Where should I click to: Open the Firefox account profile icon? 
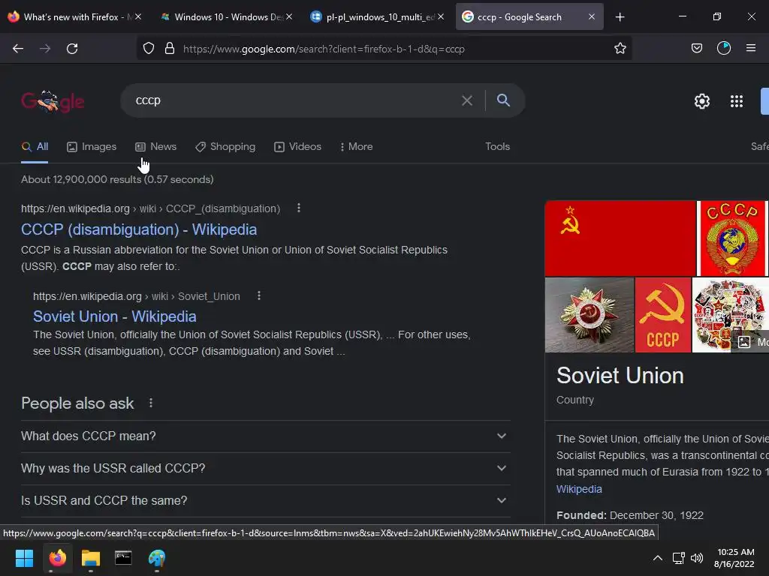724,49
